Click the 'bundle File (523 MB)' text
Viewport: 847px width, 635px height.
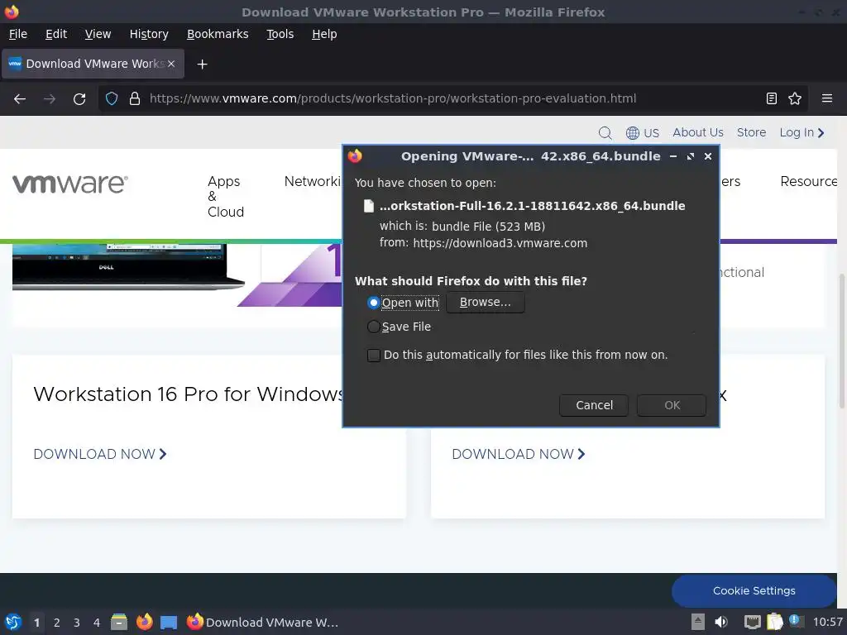(x=488, y=227)
